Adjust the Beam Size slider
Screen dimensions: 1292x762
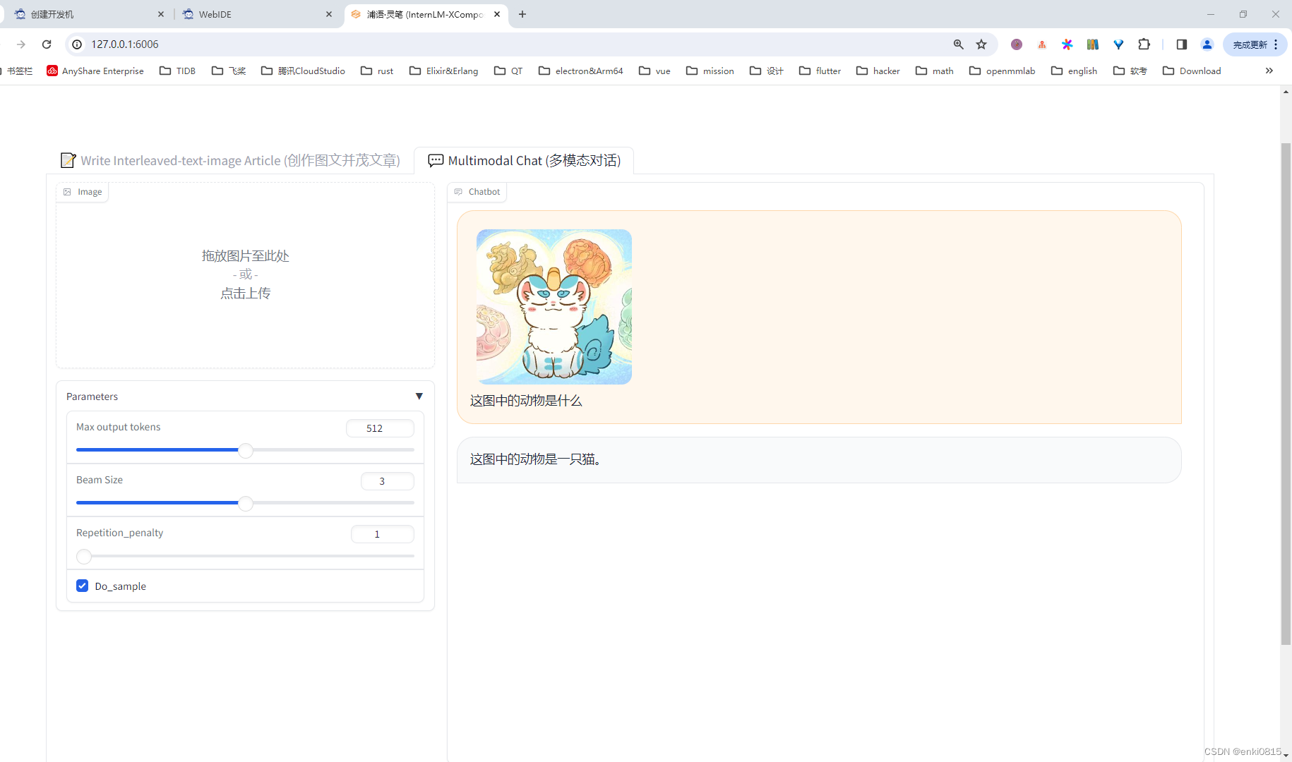pyautogui.click(x=245, y=503)
